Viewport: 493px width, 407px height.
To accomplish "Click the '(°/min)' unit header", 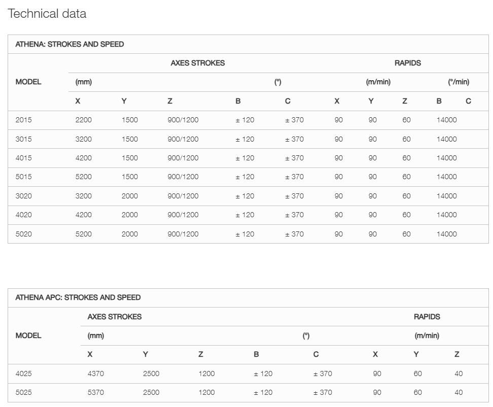I will click(459, 82).
